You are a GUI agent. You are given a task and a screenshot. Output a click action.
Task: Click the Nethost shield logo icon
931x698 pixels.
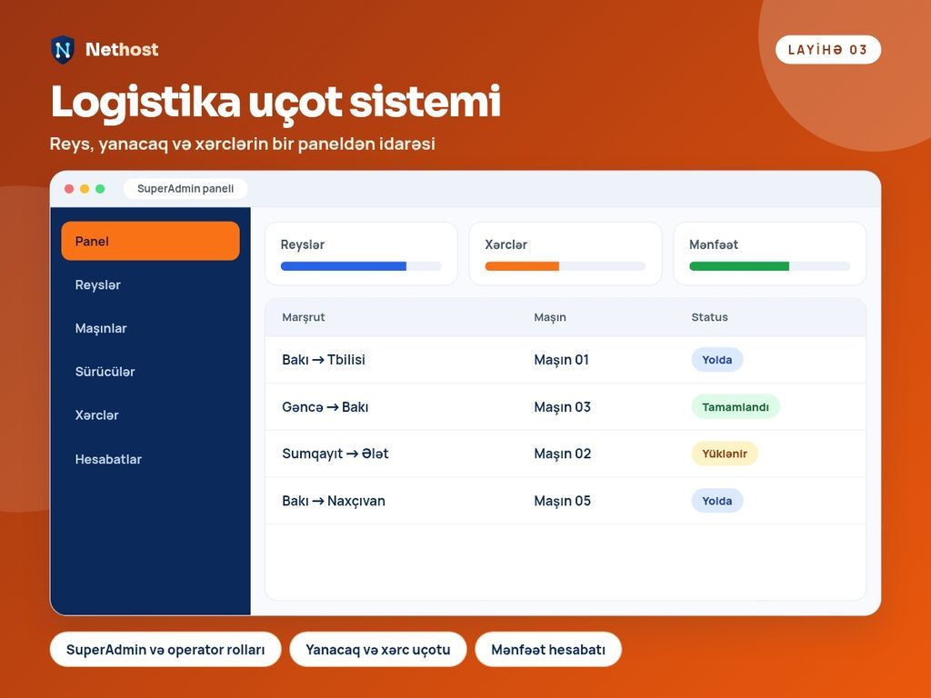[x=63, y=49]
